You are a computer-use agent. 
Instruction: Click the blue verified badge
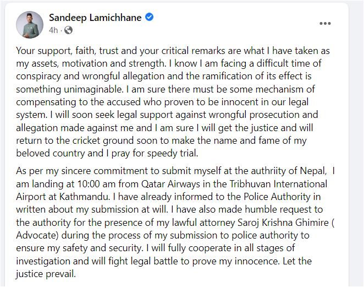click(x=150, y=18)
